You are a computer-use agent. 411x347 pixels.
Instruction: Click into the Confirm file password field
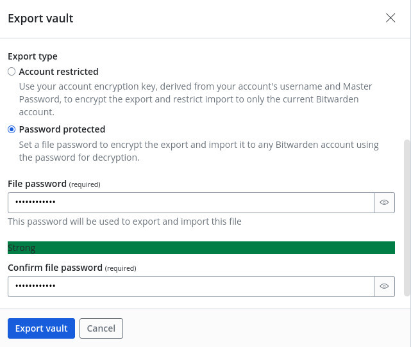(x=190, y=286)
